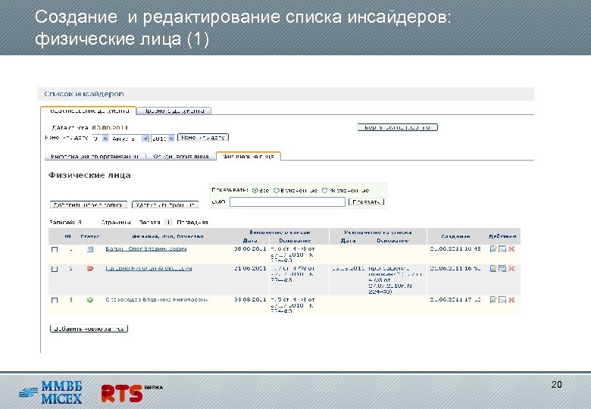The height and width of the screenshot is (409, 591).
Task: Click the red delete cross in row 2
Action: 511,268
